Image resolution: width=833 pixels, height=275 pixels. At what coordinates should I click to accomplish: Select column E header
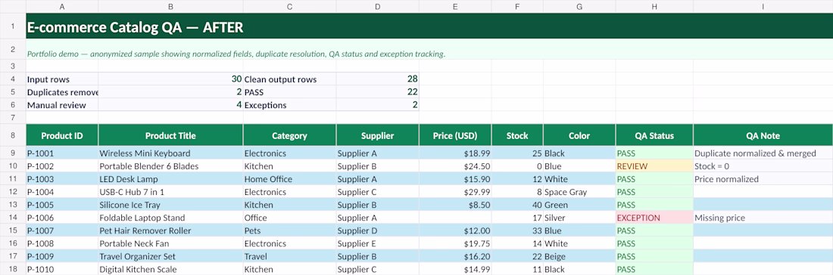tap(455, 6)
